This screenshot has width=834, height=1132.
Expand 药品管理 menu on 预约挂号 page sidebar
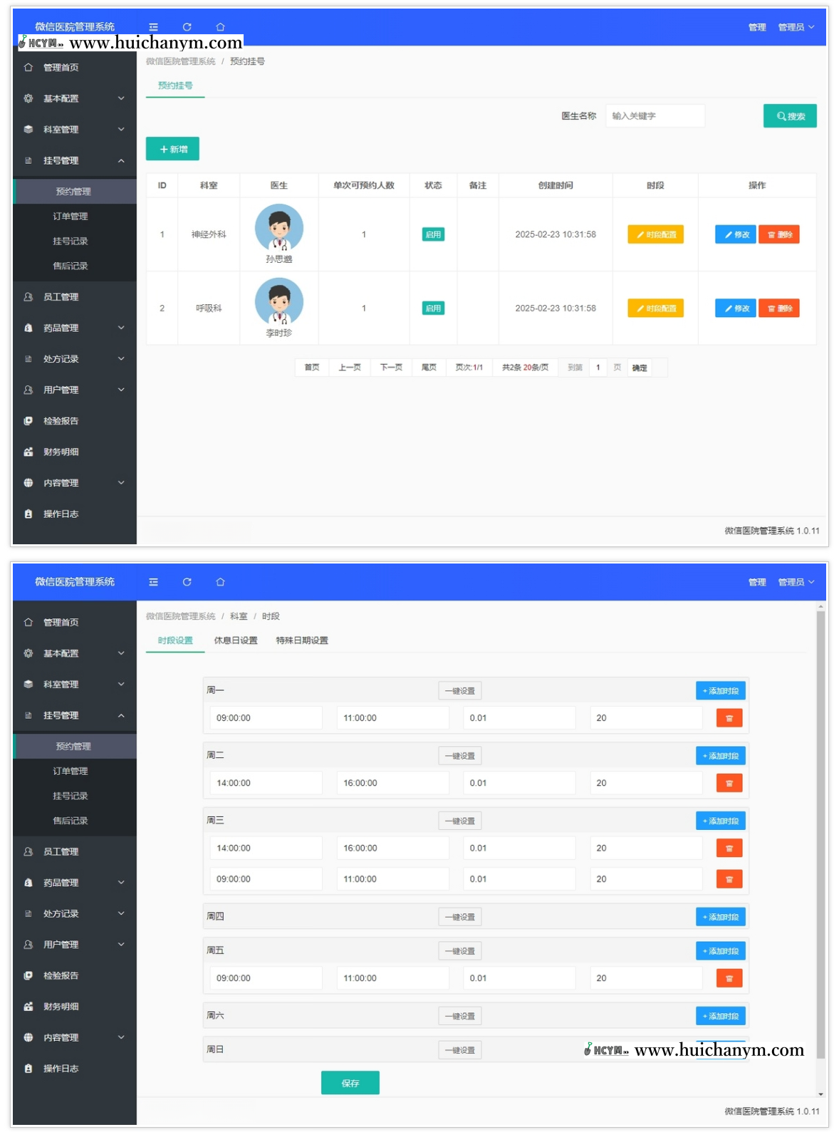(75, 328)
